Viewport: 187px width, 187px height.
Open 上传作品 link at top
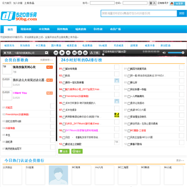click(x=29, y=3)
